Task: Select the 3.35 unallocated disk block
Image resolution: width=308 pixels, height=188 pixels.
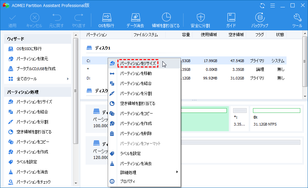Action: click(x=240, y=119)
